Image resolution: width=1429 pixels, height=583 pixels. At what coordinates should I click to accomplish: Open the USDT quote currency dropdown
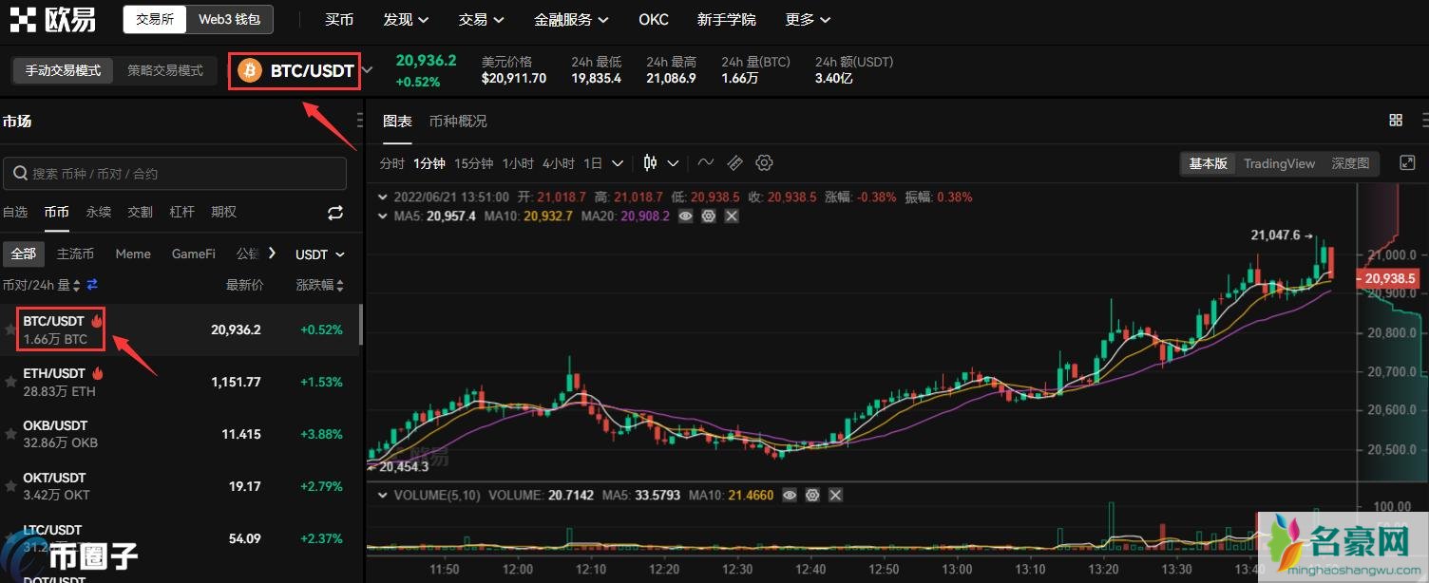[x=320, y=254]
